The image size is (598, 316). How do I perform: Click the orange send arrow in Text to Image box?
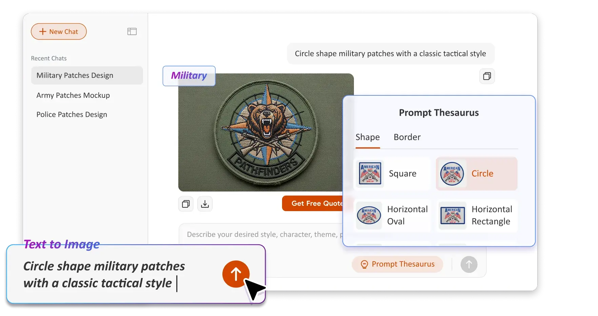(x=236, y=274)
